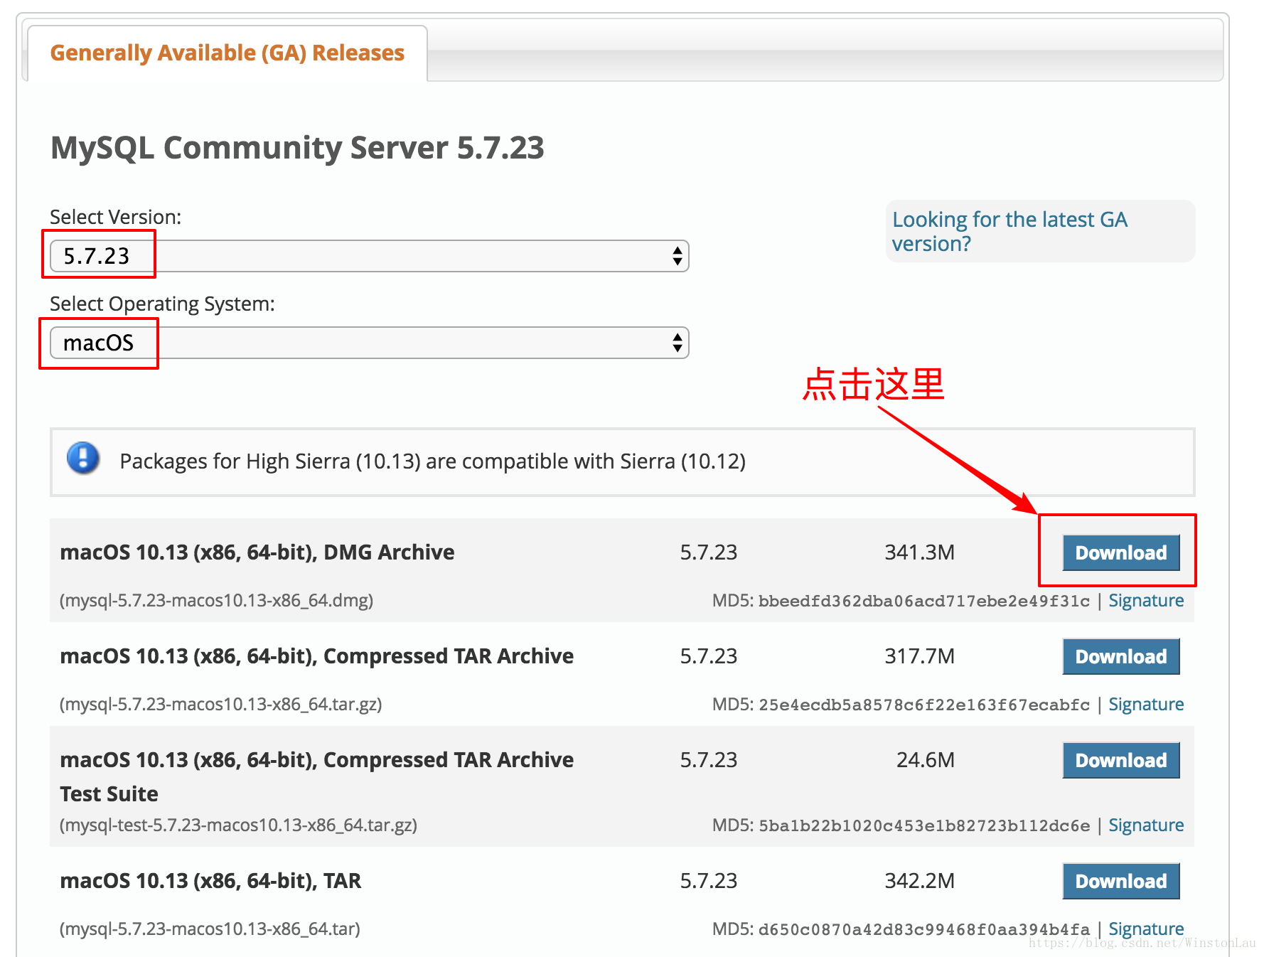Select filename '(mysql-5.7.23-macos10.13-x86_64.tar.gz)'
1264x957 pixels.
[x=220, y=705]
